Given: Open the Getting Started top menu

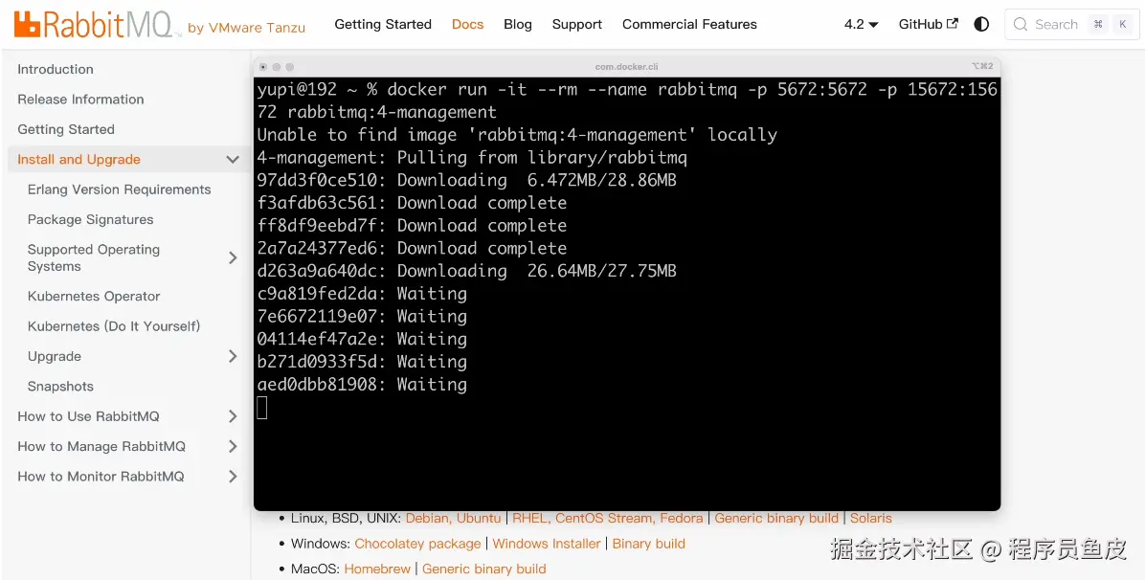Looking at the screenshot, I should point(383,24).
